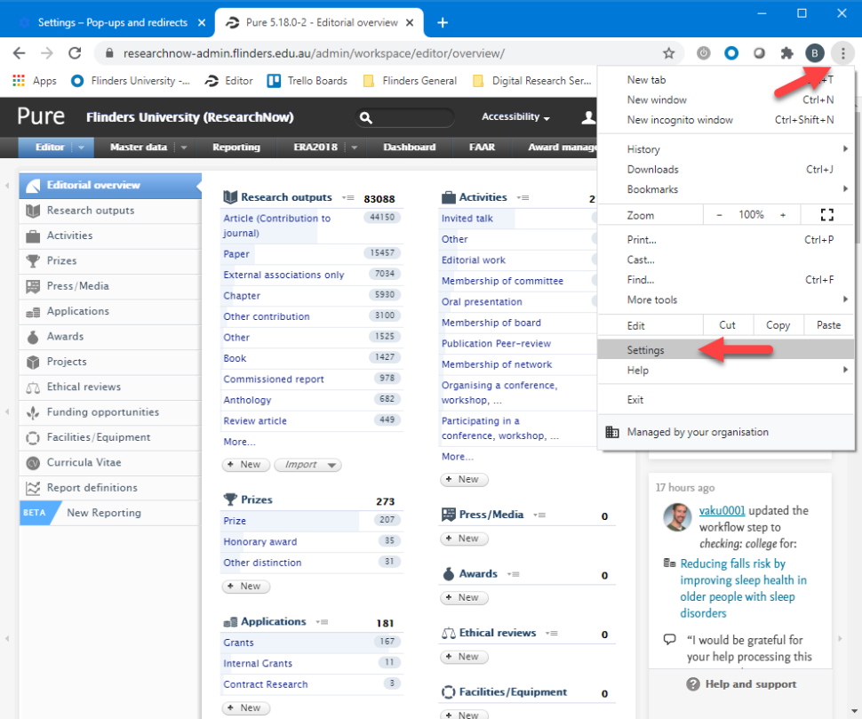Open Activities in the sidebar
Screen dimensions: 862x719
pos(110,236)
